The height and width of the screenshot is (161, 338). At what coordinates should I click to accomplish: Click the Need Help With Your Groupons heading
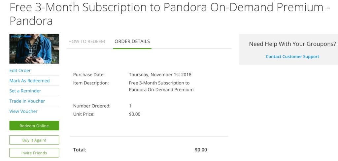(292, 44)
